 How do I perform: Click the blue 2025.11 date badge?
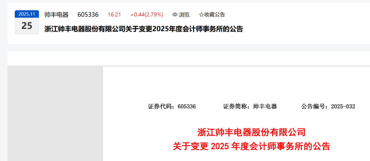(x=27, y=14)
